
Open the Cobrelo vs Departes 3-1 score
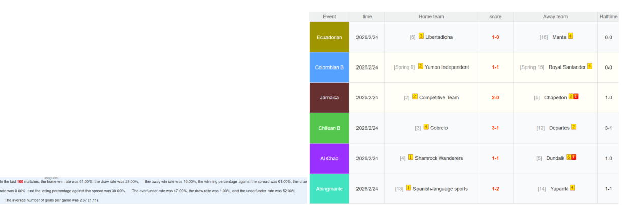point(495,128)
